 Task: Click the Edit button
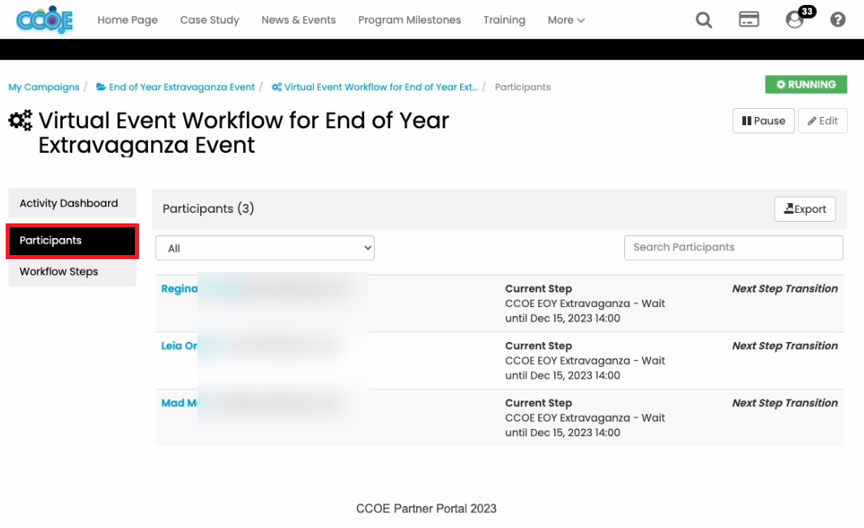point(822,120)
